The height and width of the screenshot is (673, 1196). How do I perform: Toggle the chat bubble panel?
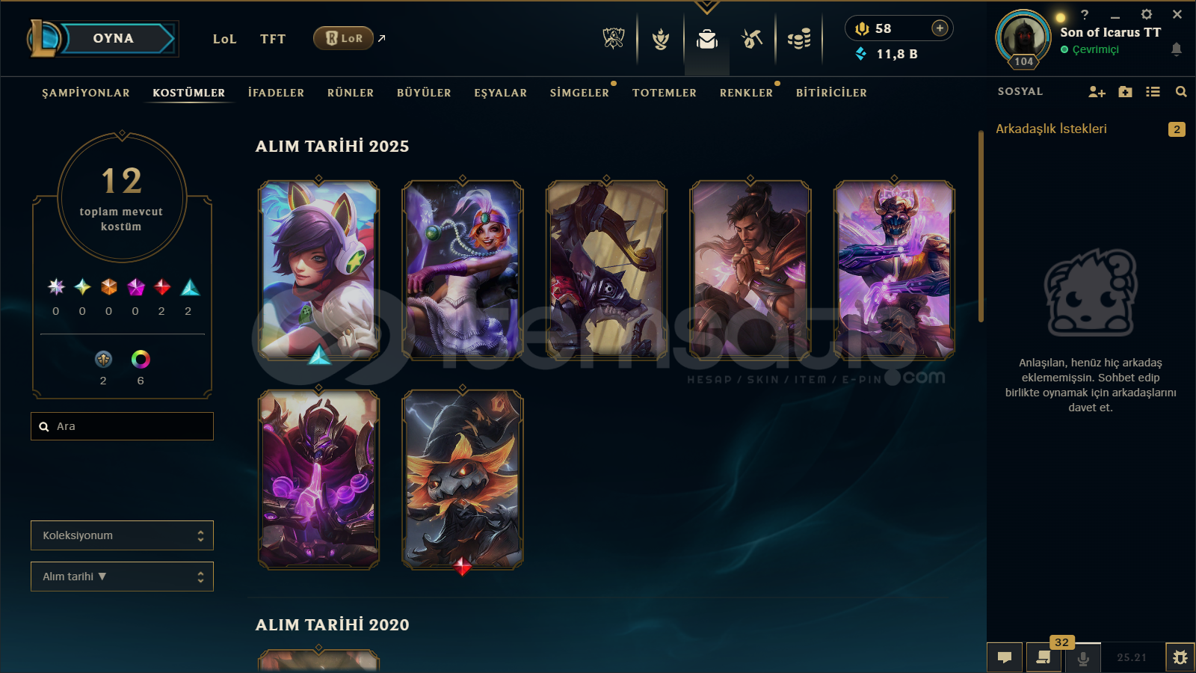[1005, 657]
